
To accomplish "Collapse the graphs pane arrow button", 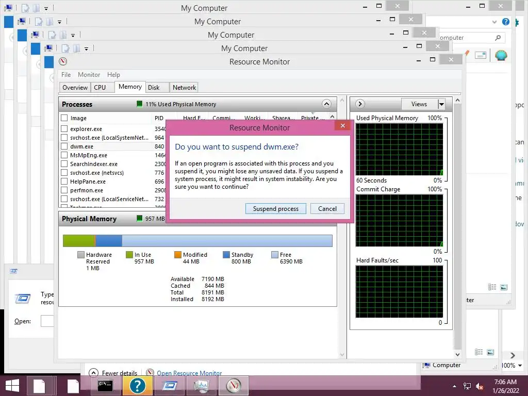I will [360, 104].
